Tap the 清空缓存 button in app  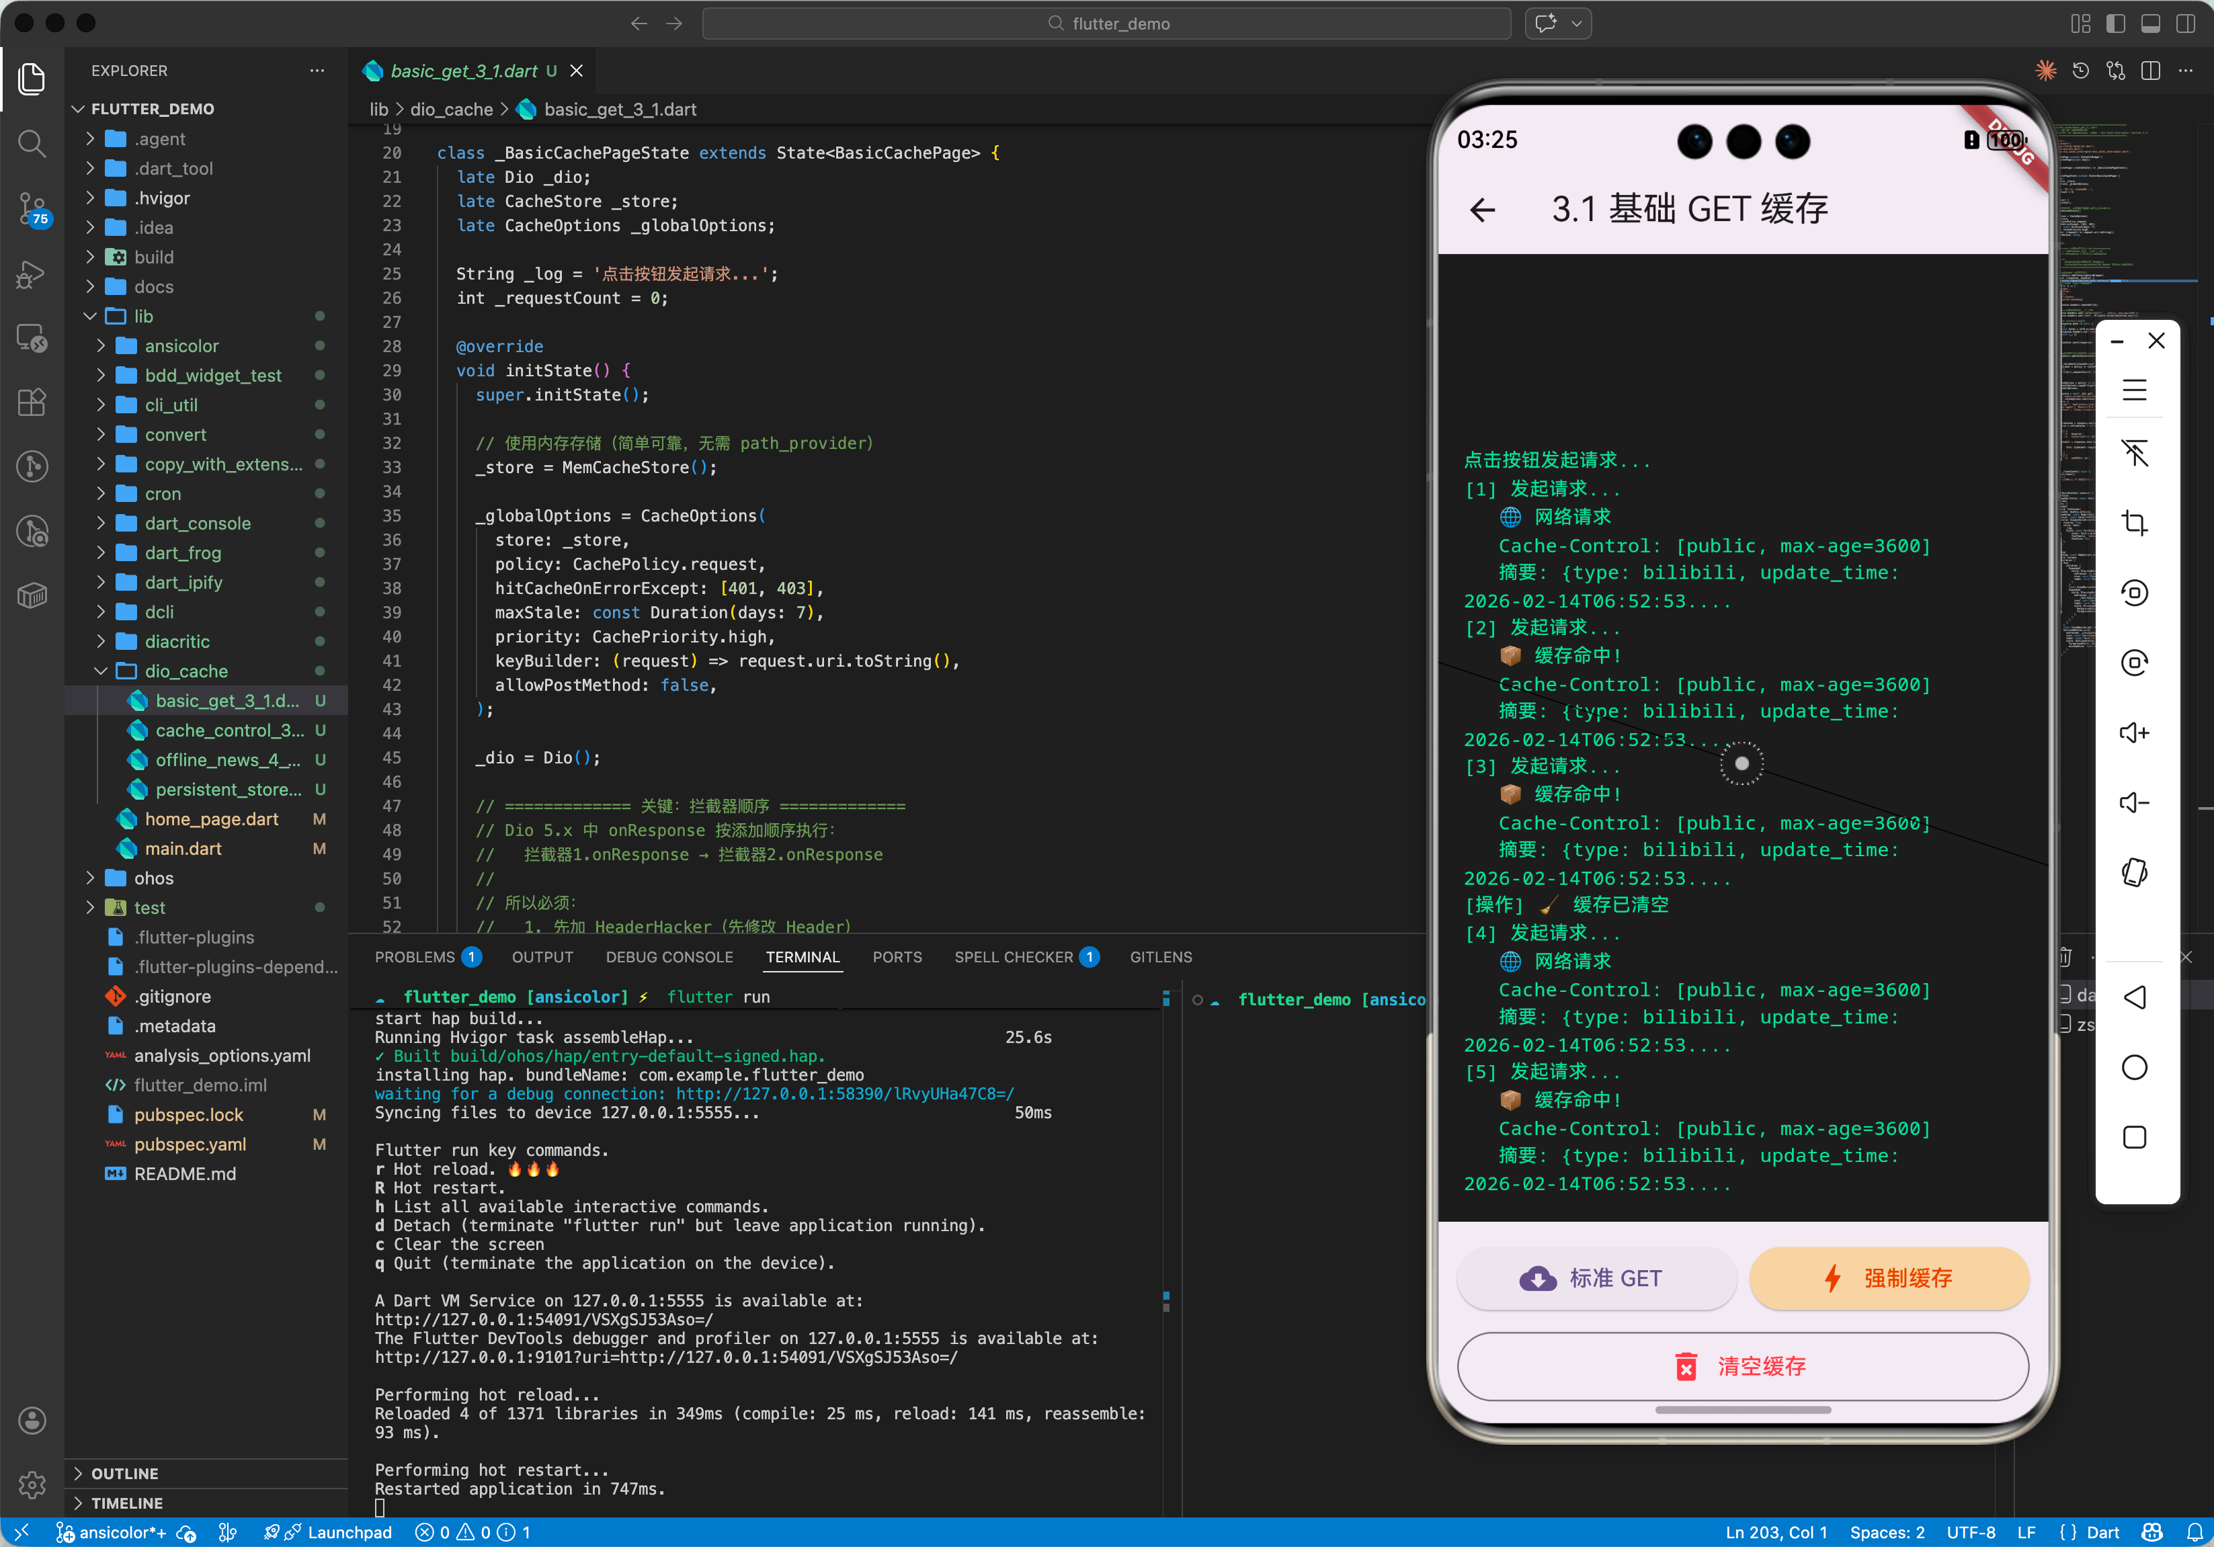tap(1742, 1366)
